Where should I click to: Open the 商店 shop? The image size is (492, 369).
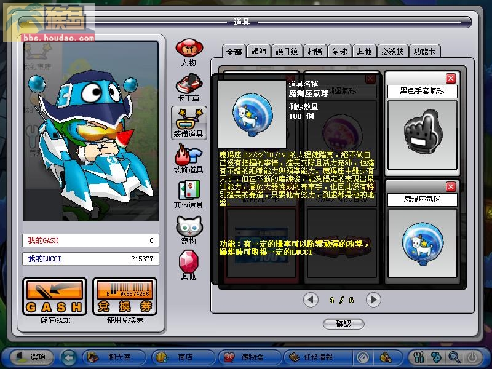click(x=183, y=357)
